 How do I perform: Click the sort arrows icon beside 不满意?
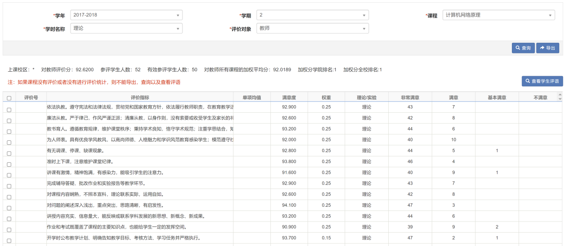560,97
